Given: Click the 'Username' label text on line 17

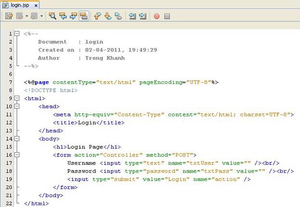Looking at the screenshot, I should pos(81,163).
